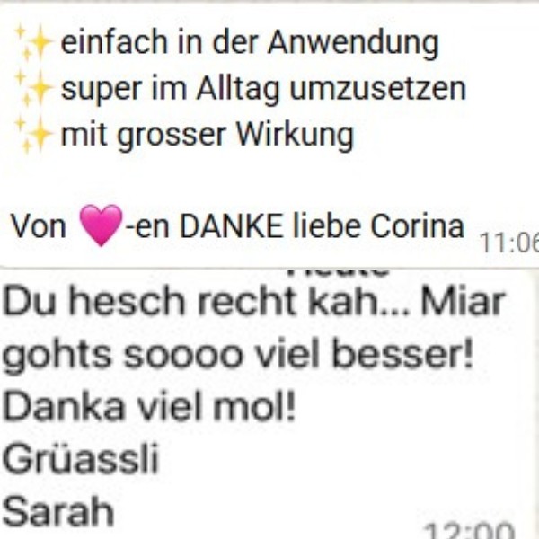Click the sparkle emoji before 'mit grosser Wirkung'
Screen dimensions: 539x539
(34, 135)
